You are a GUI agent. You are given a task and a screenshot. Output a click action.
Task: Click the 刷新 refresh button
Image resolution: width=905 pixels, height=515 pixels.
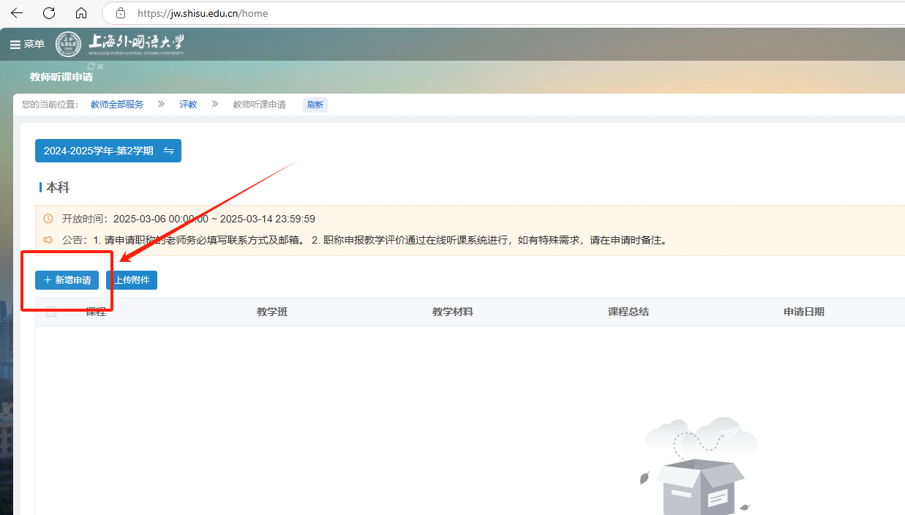(315, 105)
